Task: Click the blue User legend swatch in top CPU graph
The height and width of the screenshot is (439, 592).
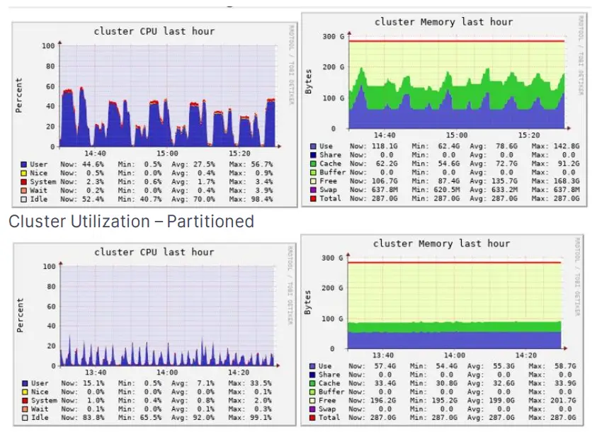Action: pos(24,164)
